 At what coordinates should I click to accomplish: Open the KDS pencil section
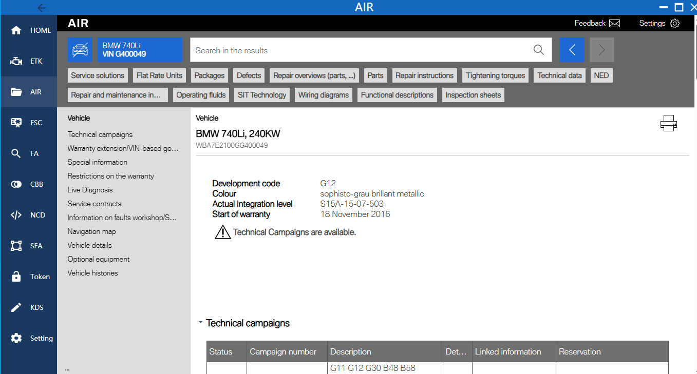[28, 307]
